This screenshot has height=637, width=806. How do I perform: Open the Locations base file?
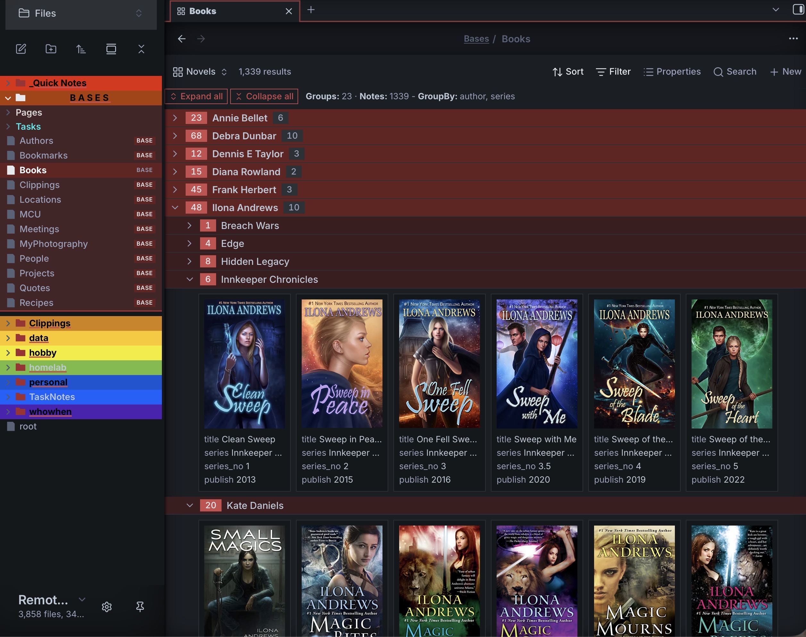tap(81, 200)
